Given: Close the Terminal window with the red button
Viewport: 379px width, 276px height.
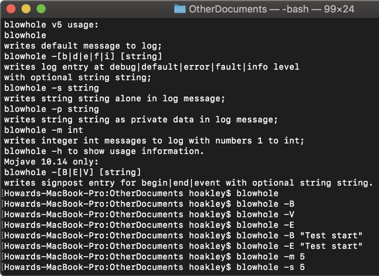Looking at the screenshot, I should coord(11,9).
